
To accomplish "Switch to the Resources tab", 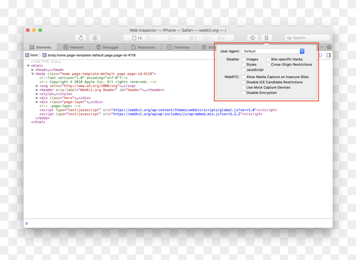I will coord(143,47).
